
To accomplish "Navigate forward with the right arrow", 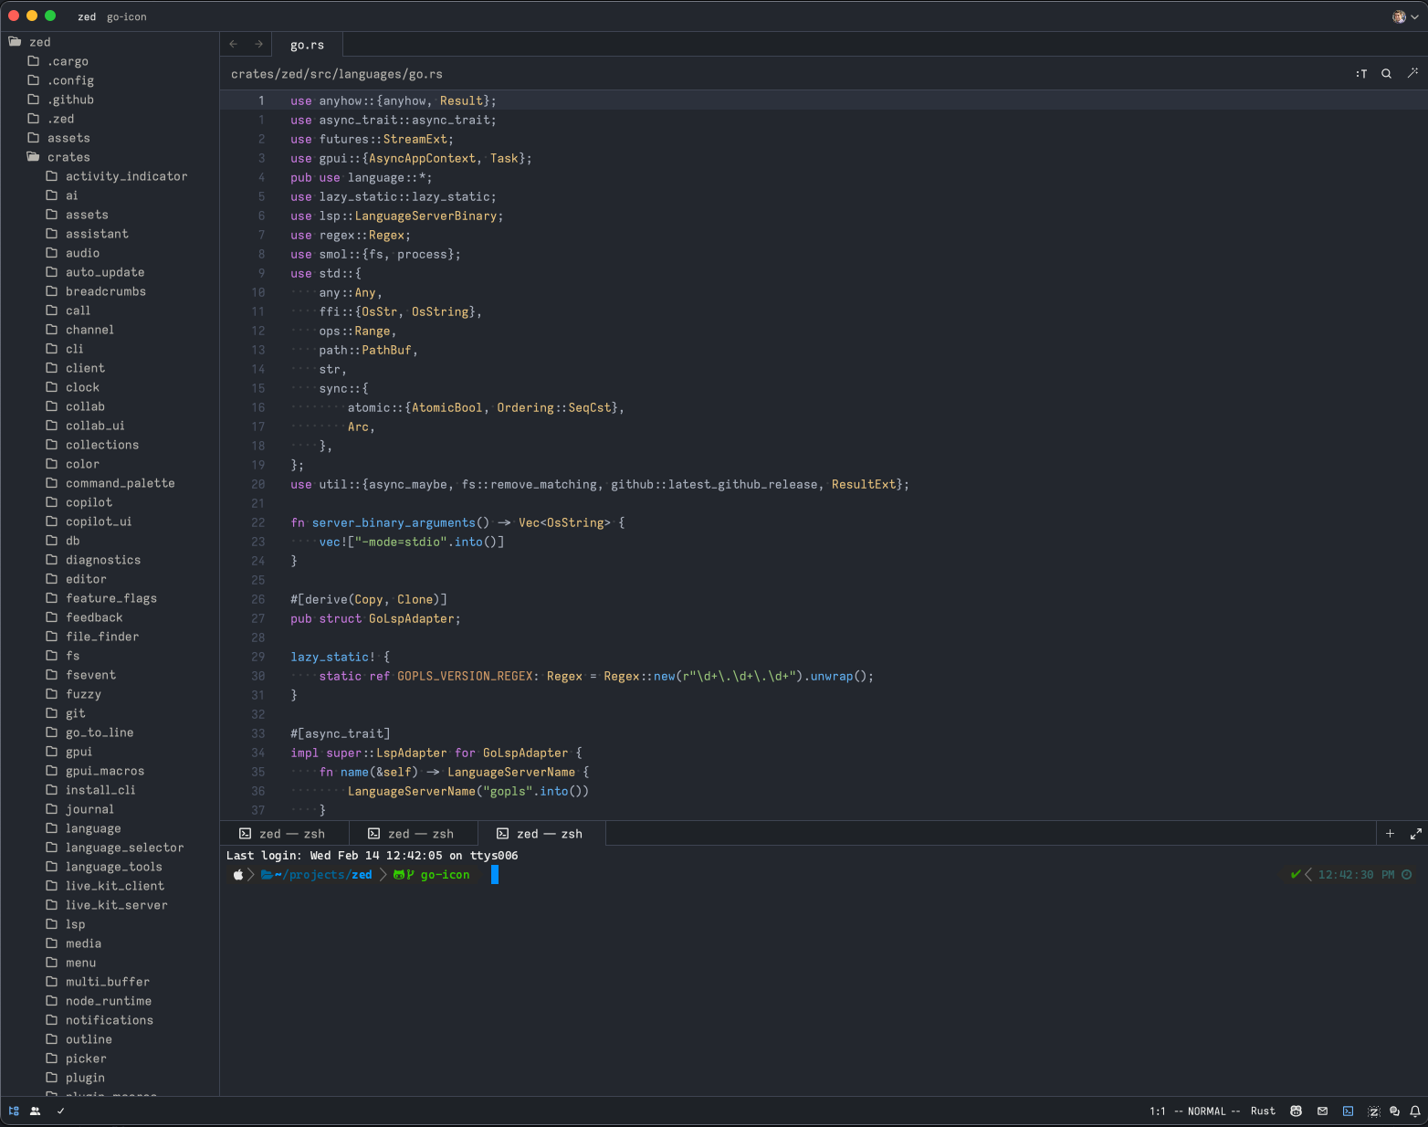I will coord(259,44).
